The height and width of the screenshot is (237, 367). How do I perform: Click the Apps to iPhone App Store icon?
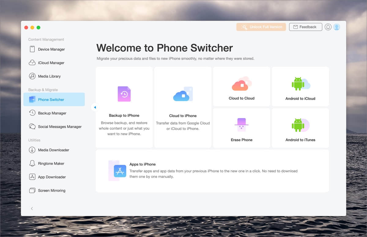point(120,171)
